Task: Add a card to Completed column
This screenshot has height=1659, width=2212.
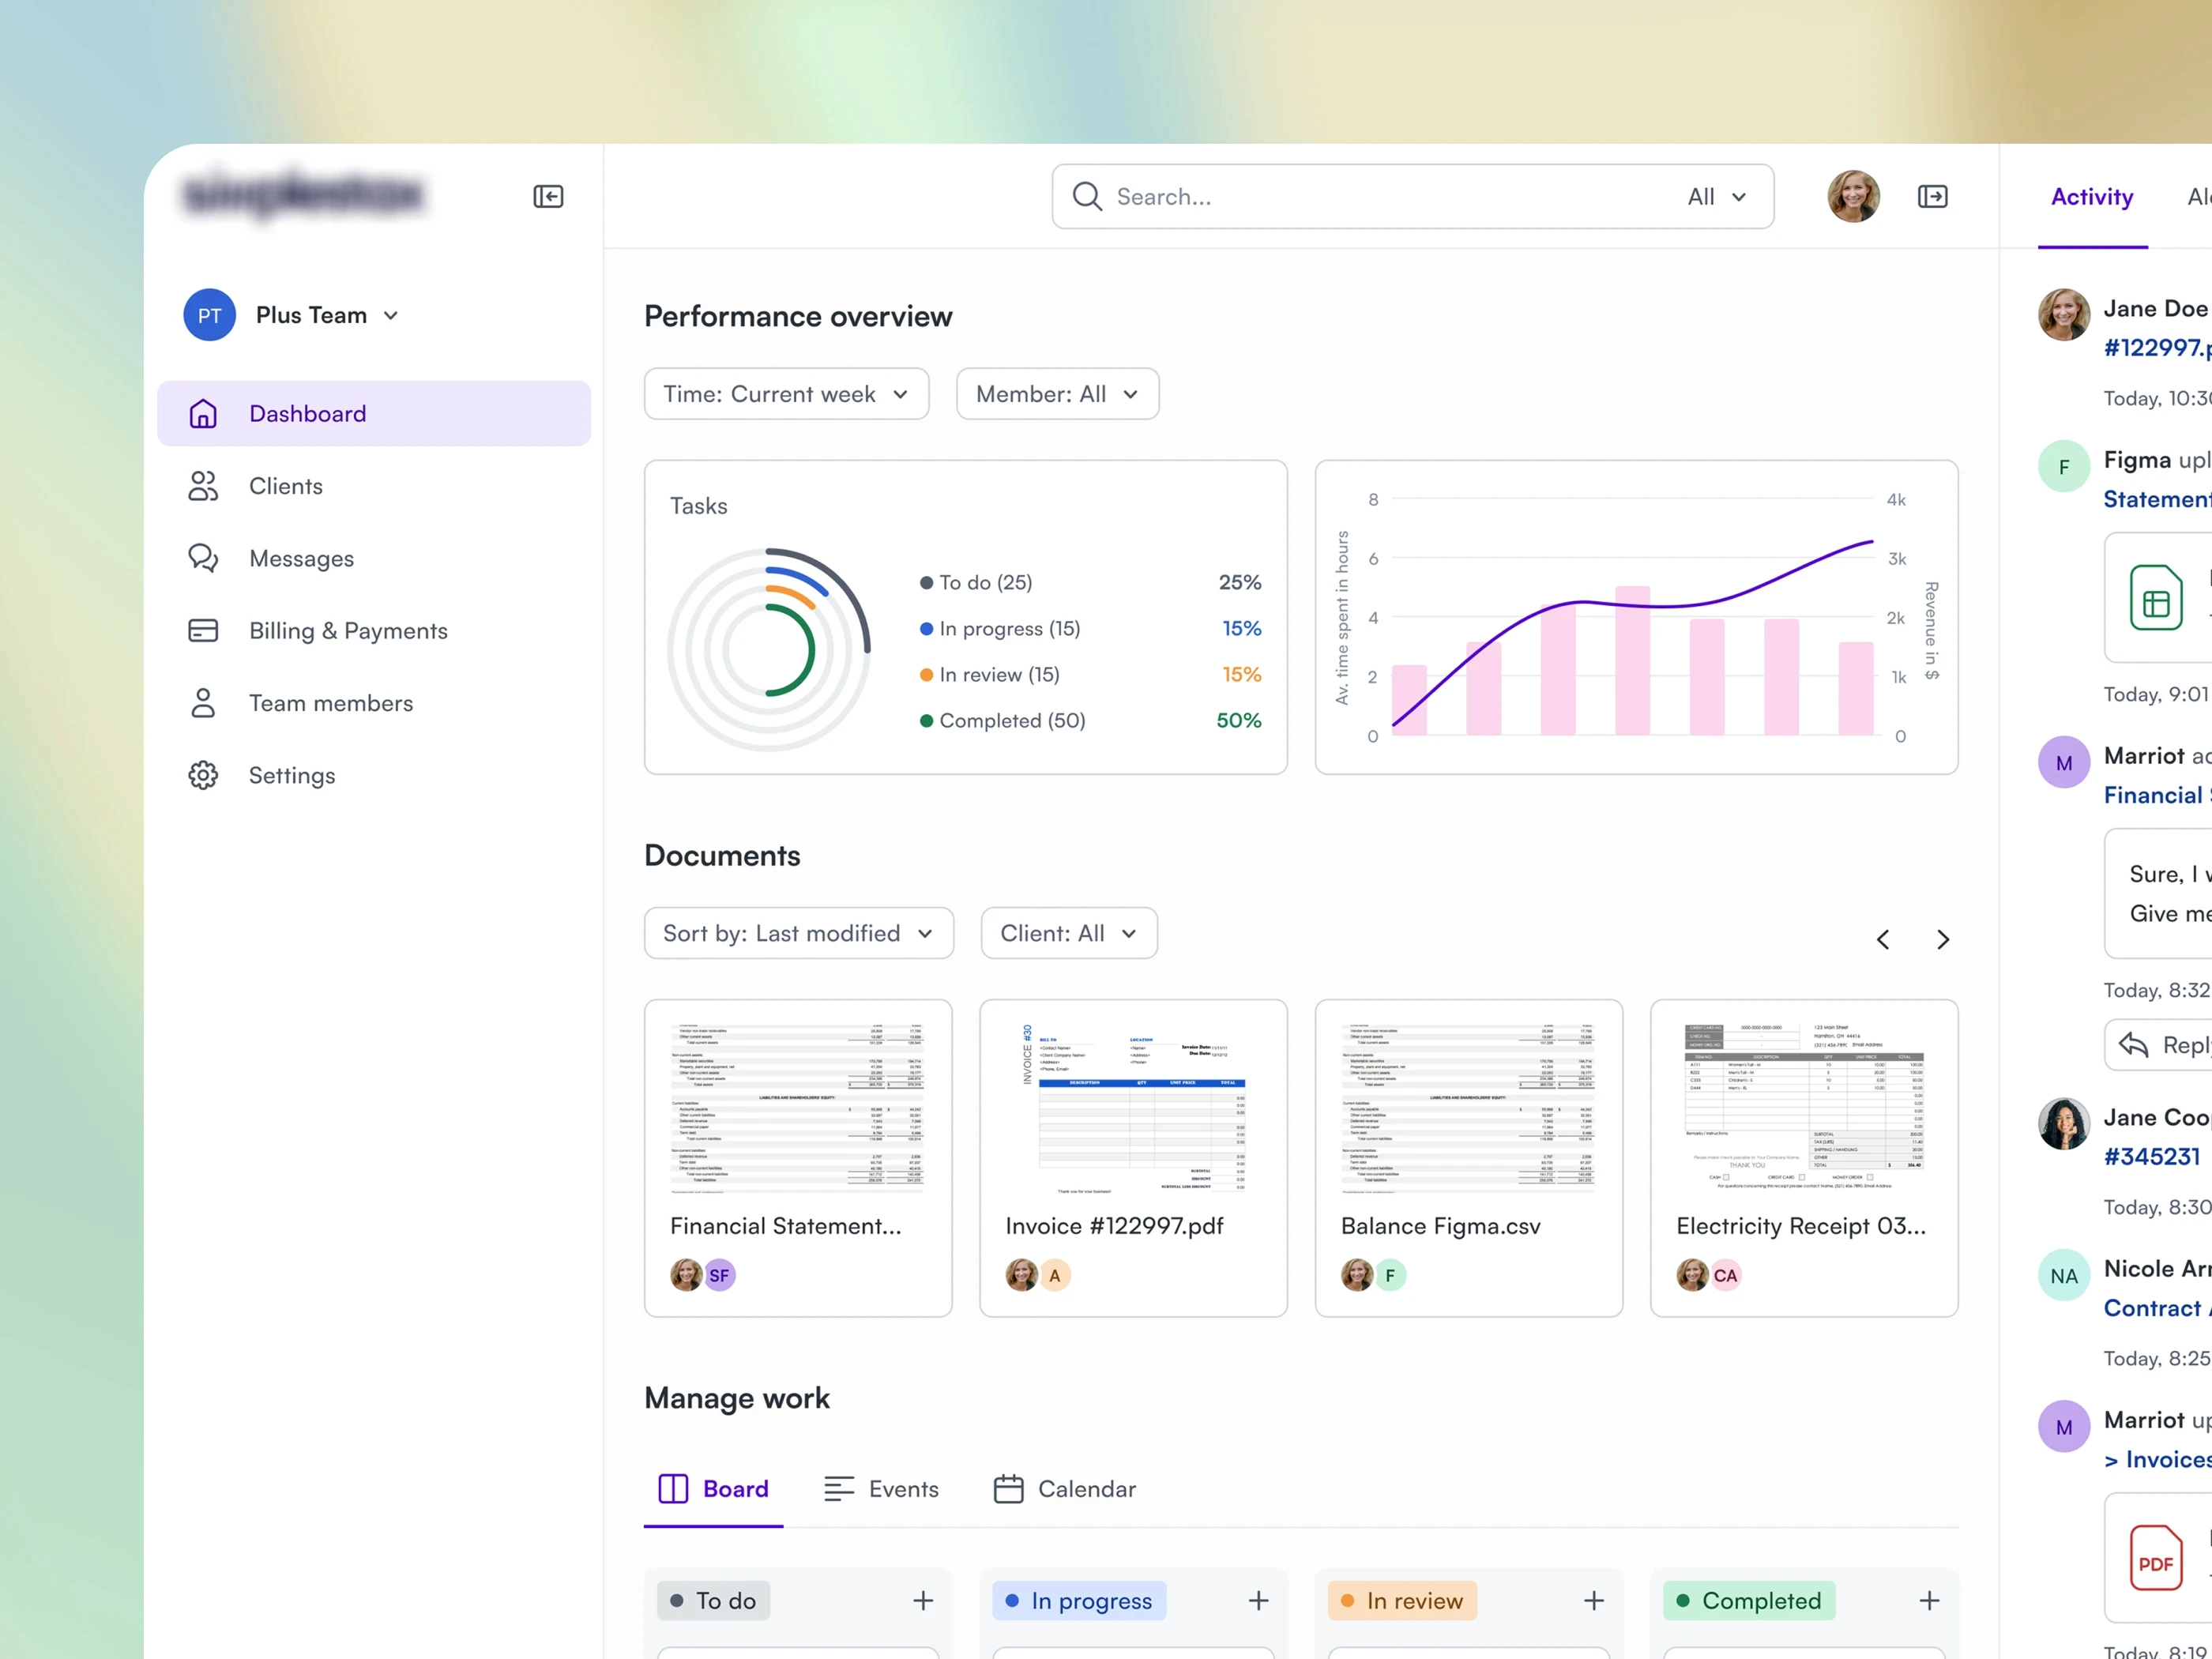Action: (1929, 1601)
